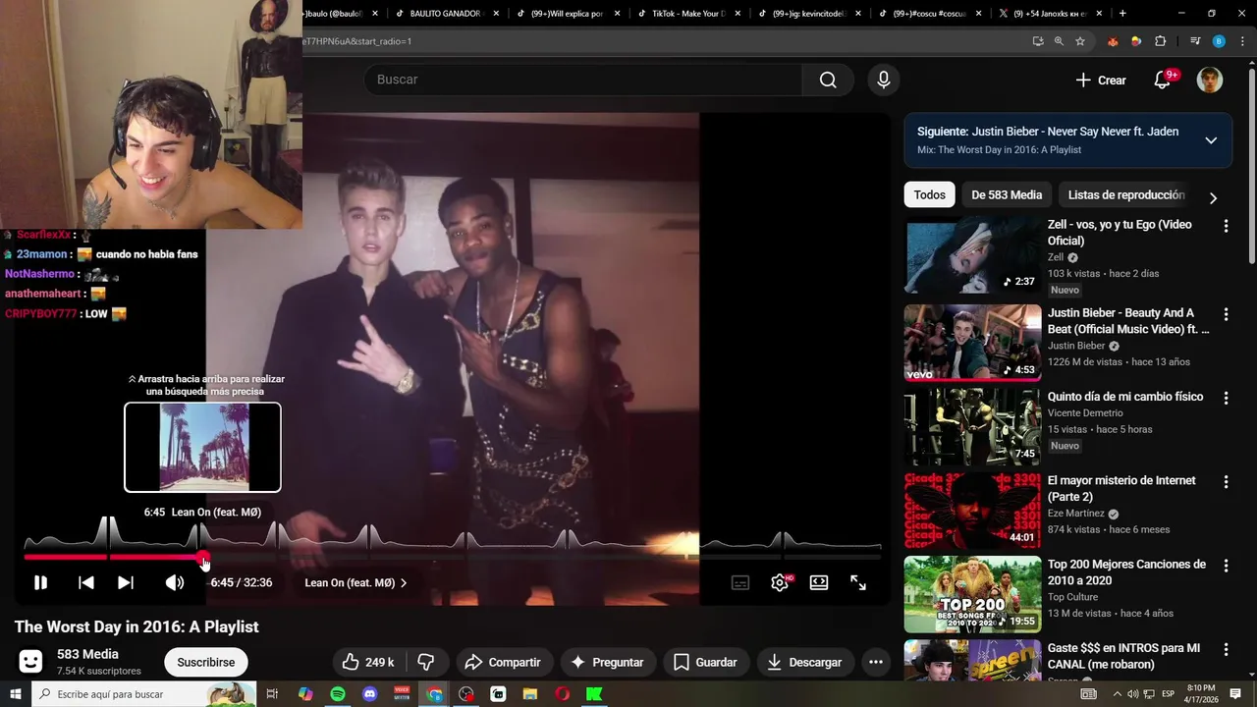Viewport: 1257px width, 707px height.
Task: Click the YouTube search magnifier button
Action: point(828,80)
